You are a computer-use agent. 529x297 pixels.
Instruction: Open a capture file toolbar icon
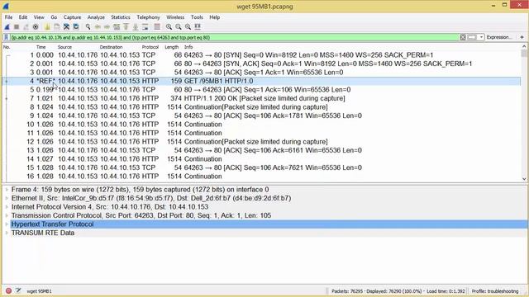48,27
